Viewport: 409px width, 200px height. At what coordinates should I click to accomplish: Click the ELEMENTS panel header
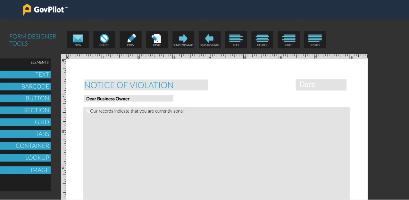(x=40, y=62)
